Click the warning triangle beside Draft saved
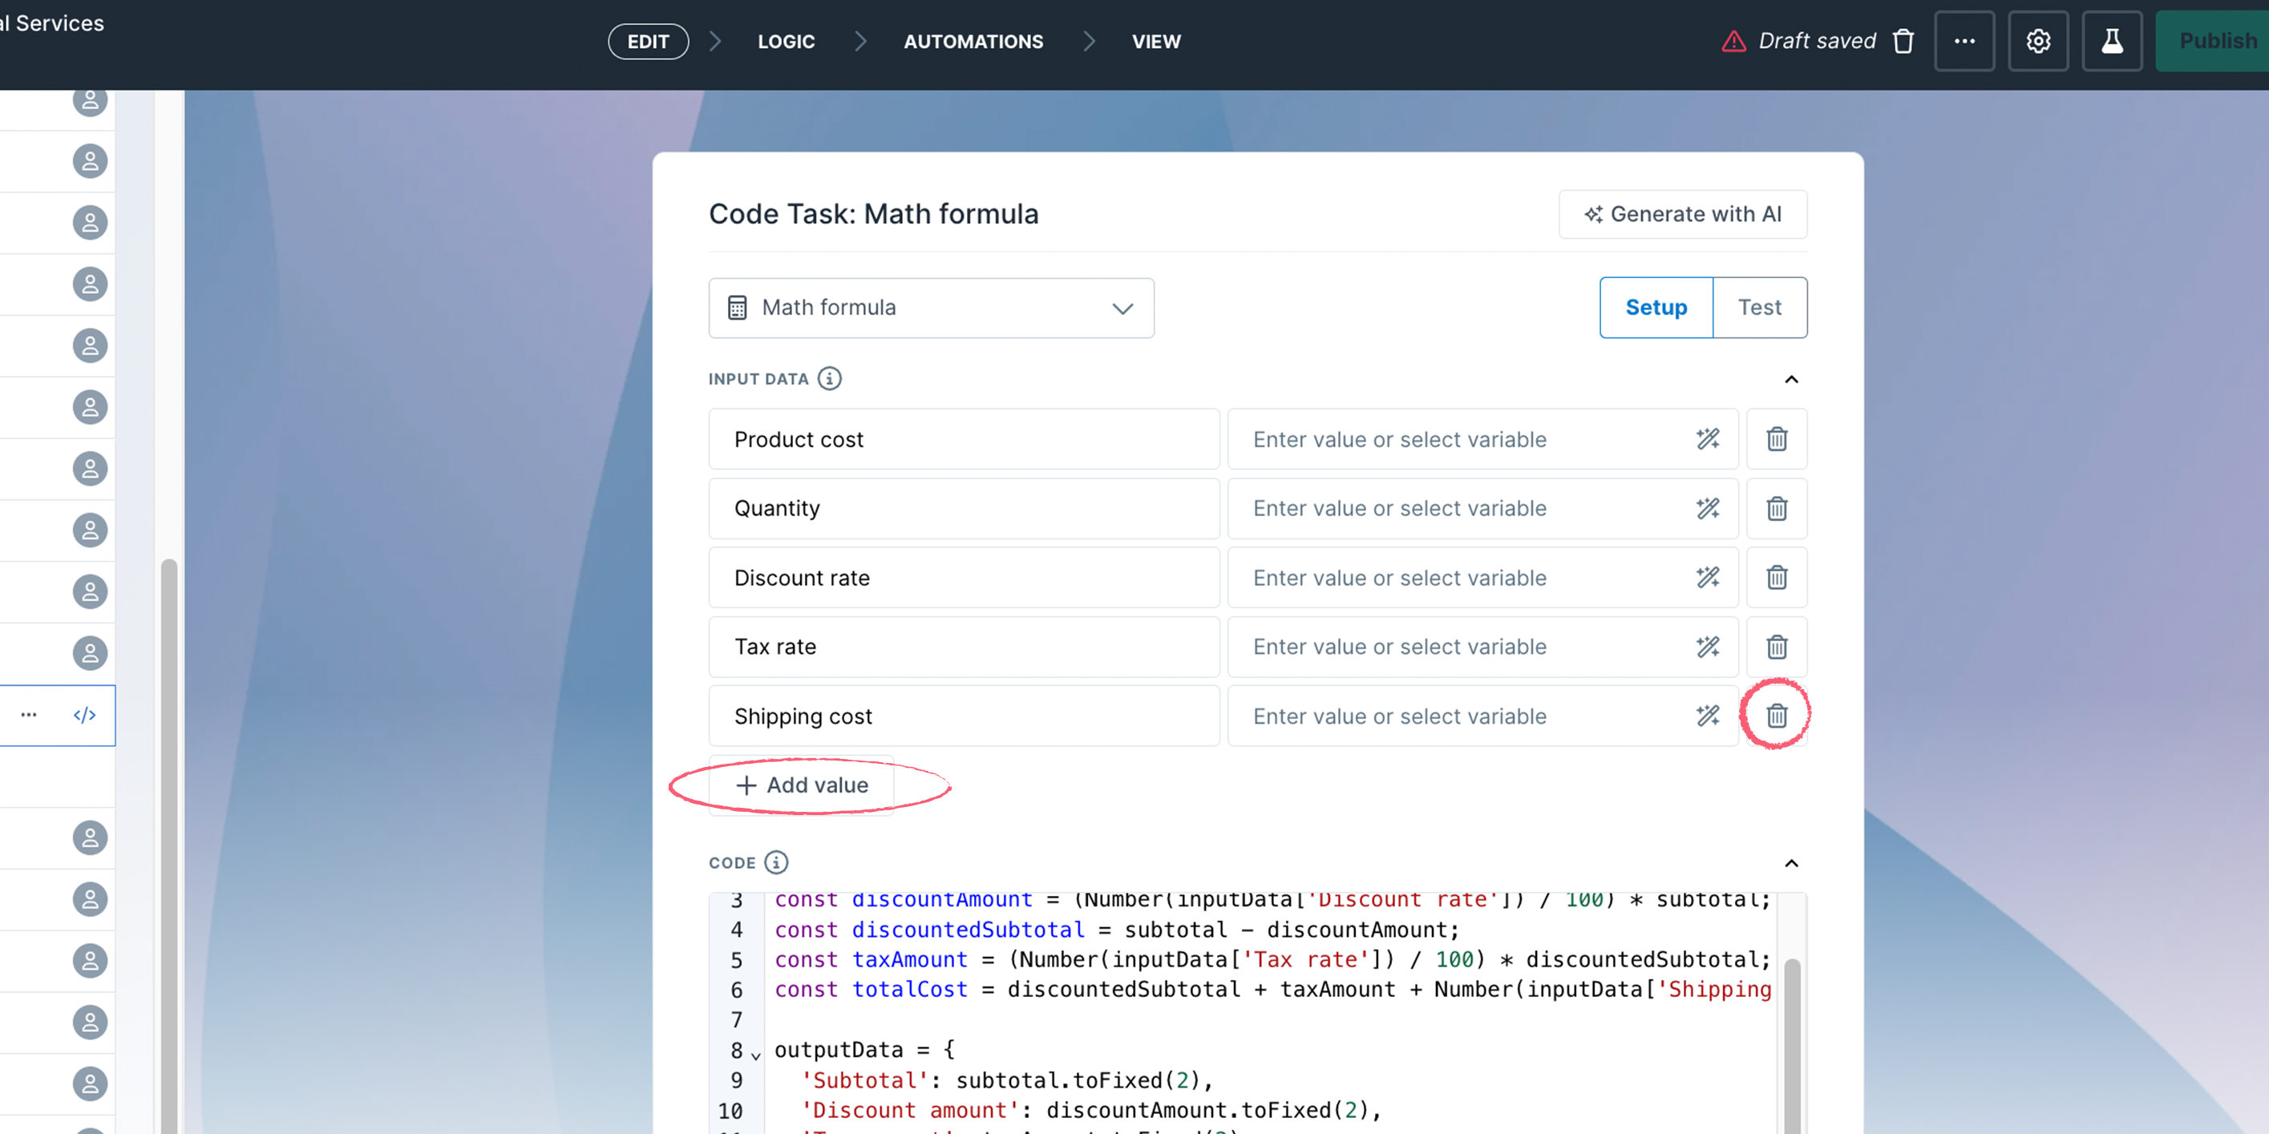This screenshot has height=1134, width=2269. (1733, 42)
